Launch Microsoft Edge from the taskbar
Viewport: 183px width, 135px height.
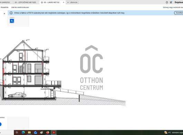pyautogui.click(x=23, y=133)
